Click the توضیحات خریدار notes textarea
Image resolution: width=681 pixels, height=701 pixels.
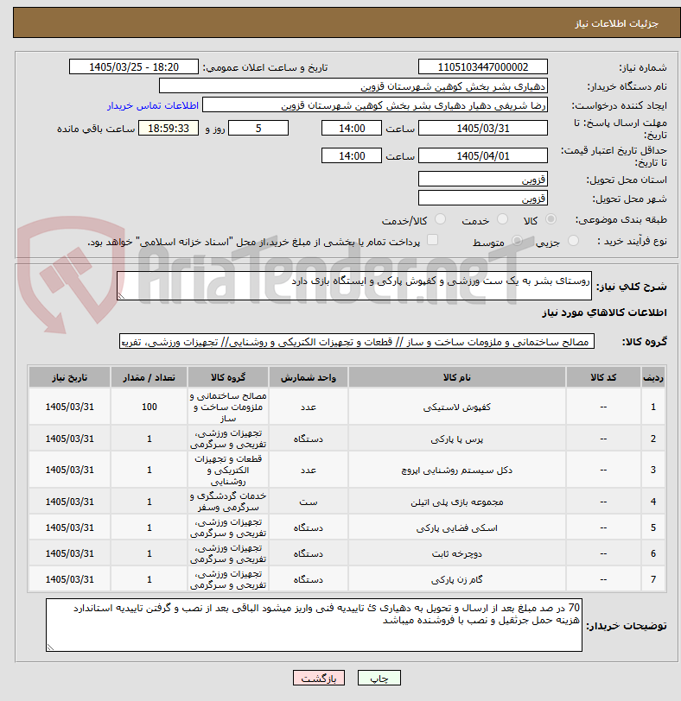pos(314,625)
